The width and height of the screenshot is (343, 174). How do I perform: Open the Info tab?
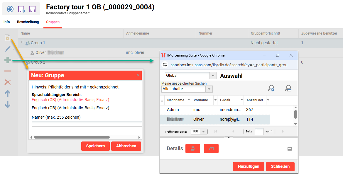pos(6,22)
